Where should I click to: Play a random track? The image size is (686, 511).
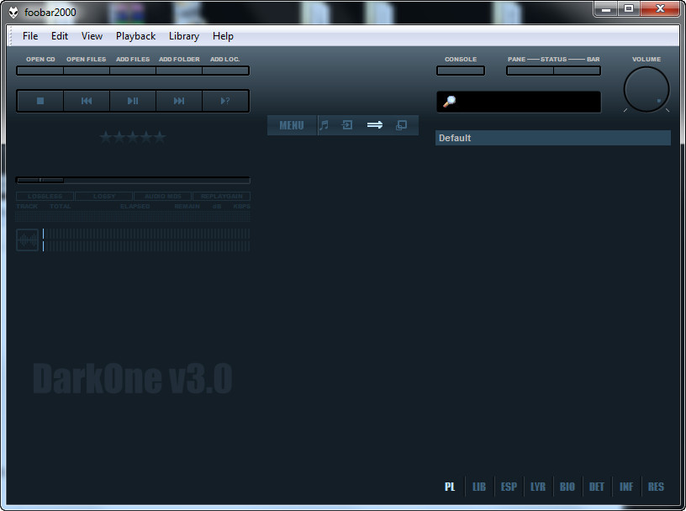[225, 101]
